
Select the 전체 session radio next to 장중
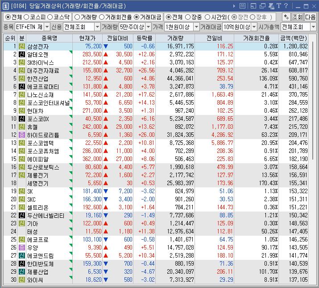coord(168,17)
